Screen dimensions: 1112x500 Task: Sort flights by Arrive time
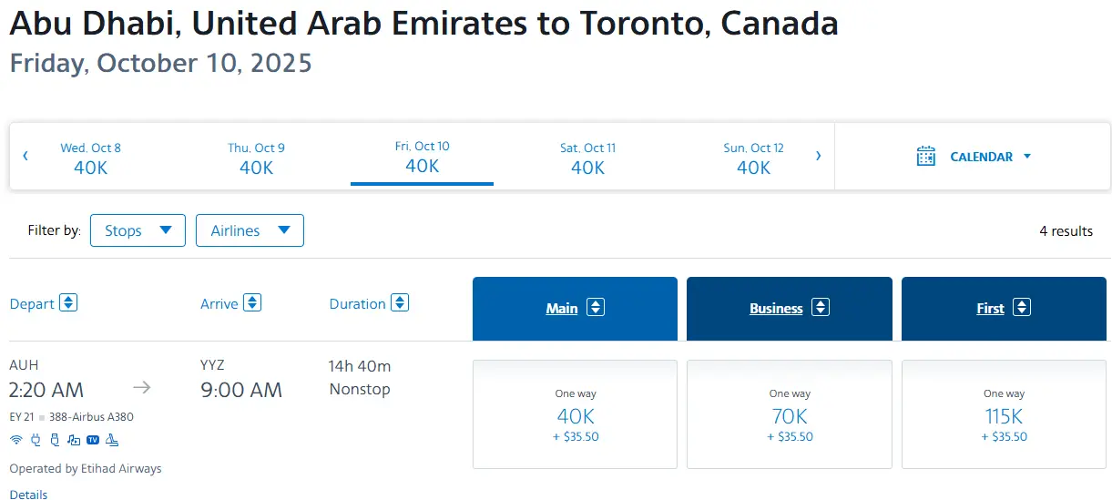point(253,303)
